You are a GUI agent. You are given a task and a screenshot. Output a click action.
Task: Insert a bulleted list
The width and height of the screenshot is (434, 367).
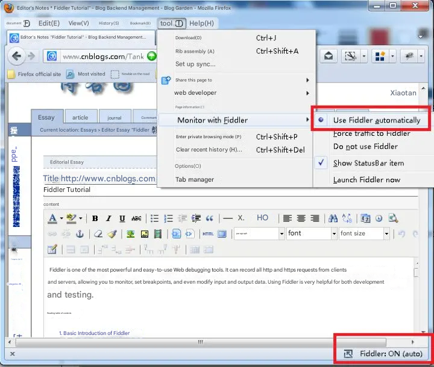(154, 219)
